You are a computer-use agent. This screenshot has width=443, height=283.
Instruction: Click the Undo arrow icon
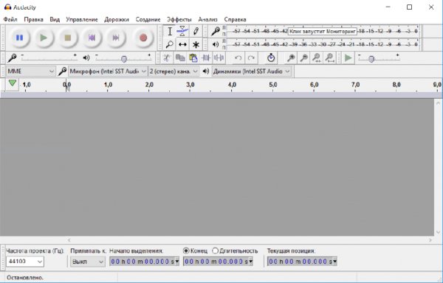[x=238, y=58]
